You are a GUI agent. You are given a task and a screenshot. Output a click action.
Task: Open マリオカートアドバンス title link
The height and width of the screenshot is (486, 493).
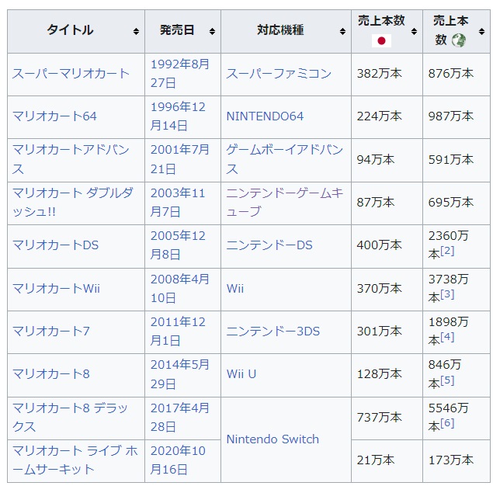click(71, 159)
